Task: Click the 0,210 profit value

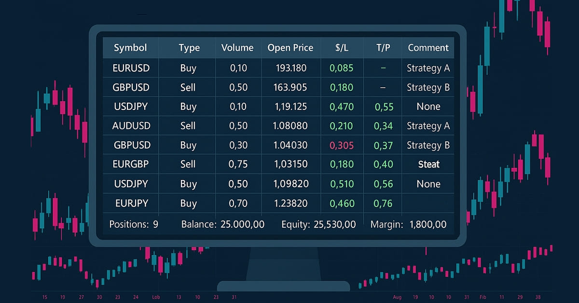Action: (x=342, y=126)
